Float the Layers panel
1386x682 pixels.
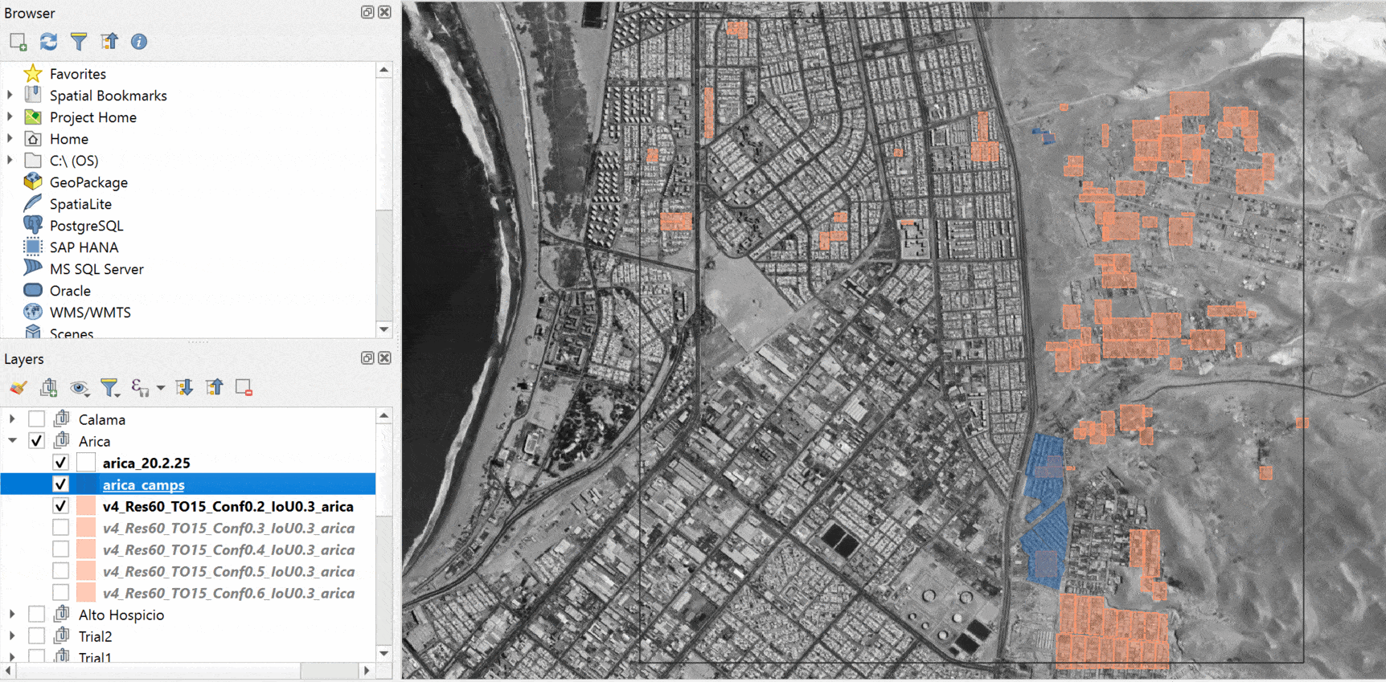click(x=367, y=358)
